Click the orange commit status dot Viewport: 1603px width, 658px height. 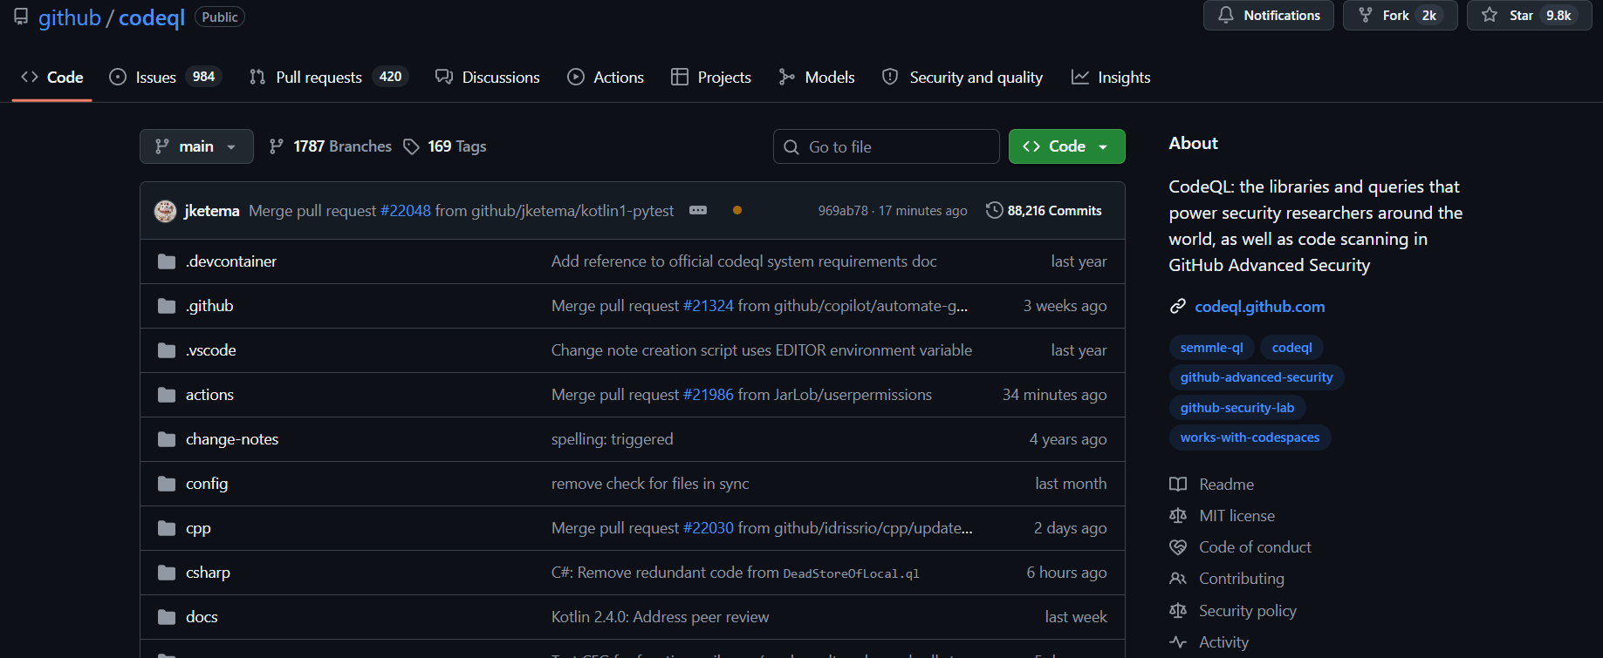click(737, 210)
